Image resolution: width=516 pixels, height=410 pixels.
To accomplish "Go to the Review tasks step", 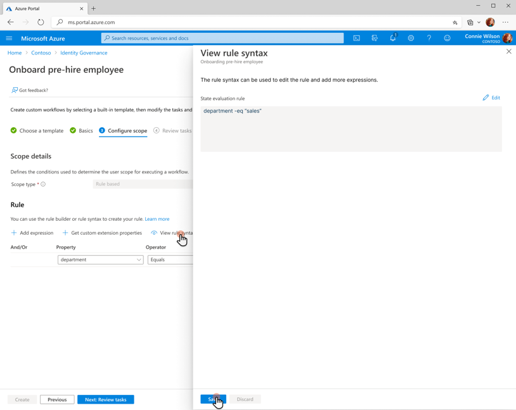I will coord(172,131).
